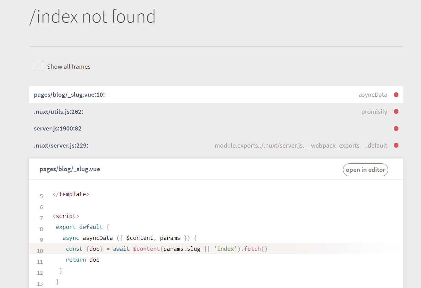Click the promisify function label
The height and width of the screenshot is (288, 421).
[x=374, y=111]
